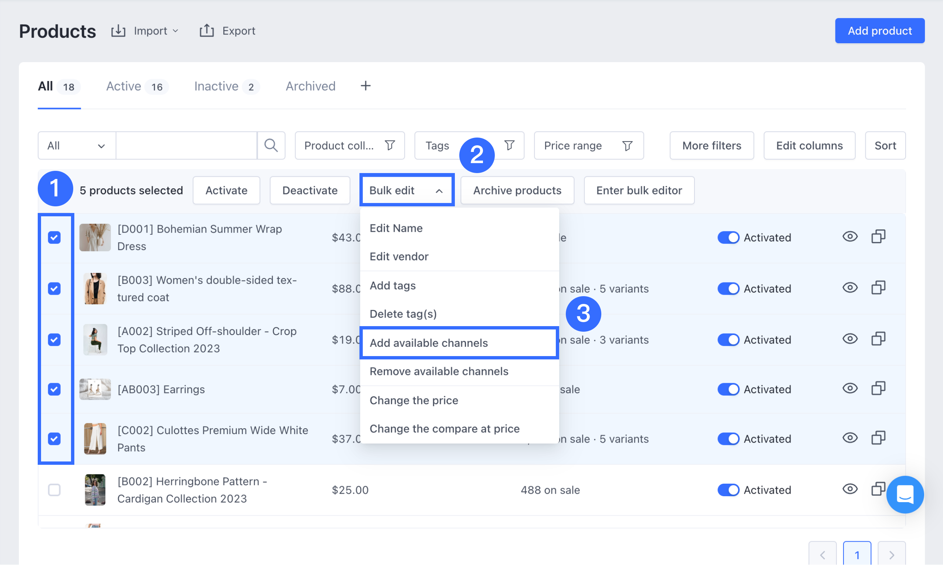Collapse the Bulk edit dropdown
Viewport: 943px width, 565px height.
[406, 190]
